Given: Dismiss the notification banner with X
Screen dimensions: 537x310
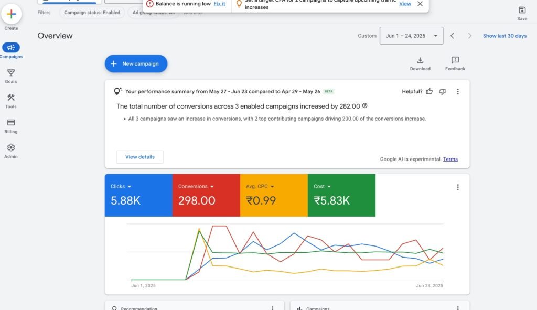Looking at the screenshot, I should coord(420,4).
